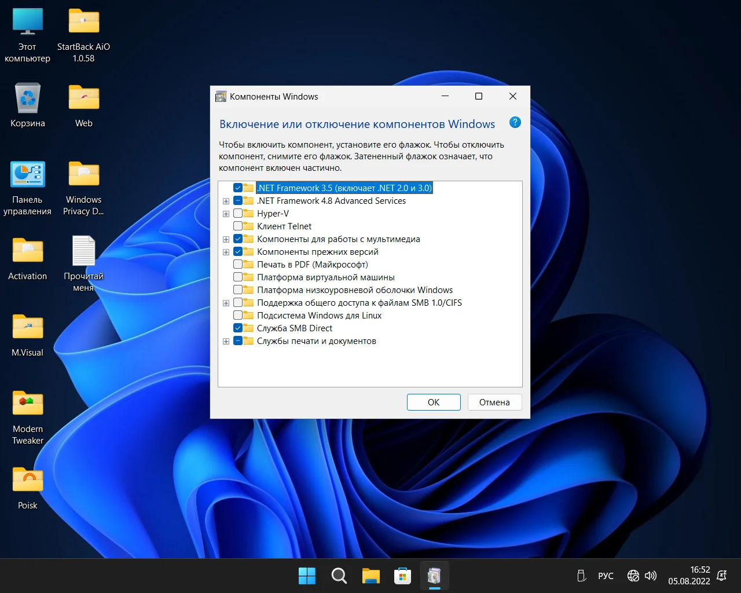Click the РУС language indicator in tray
Image resolution: width=741 pixels, height=593 pixels.
[x=606, y=576]
